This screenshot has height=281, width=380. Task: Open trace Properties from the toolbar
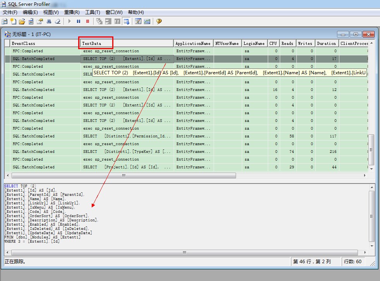tap(40, 22)
